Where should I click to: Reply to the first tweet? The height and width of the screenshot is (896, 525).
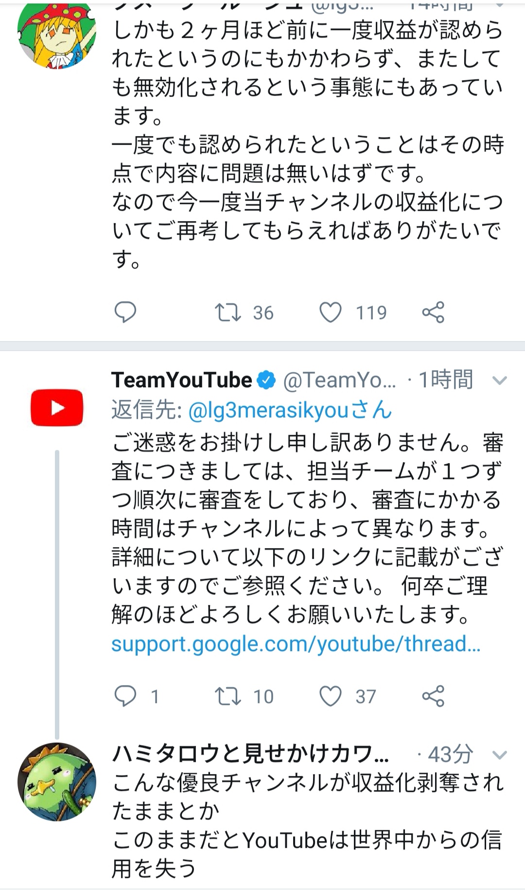point(125,312)
